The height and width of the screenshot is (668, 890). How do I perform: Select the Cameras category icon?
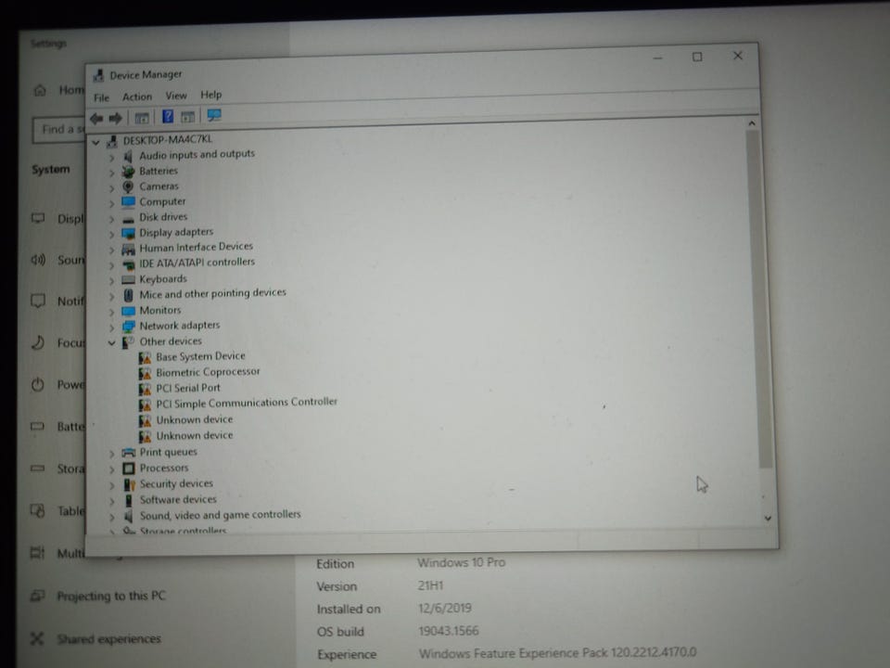pos(128,186)
